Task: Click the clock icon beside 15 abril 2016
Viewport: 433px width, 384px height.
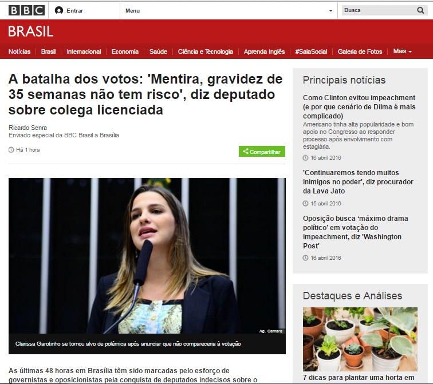Action: click(305, 203)
